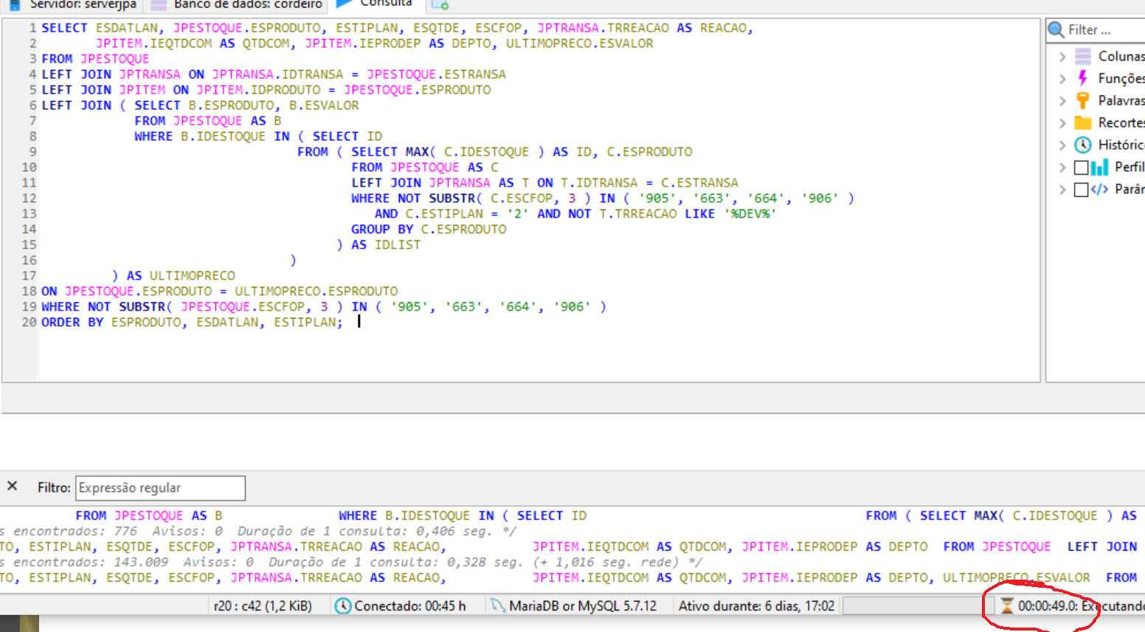The width and height of the screenshot is (1145, 632).
Task: Click the Colunas columns icon in helper panel
Action: (1082, 56)
